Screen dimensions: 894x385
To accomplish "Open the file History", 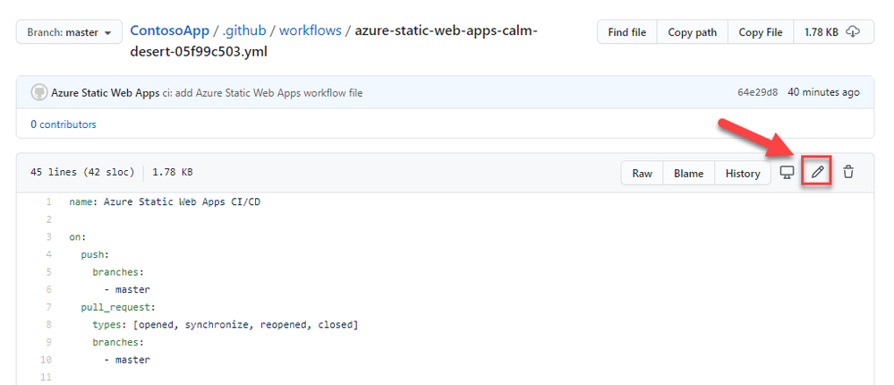I will [743, 173].
